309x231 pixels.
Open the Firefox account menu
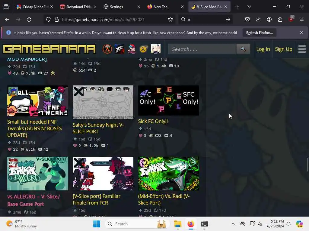coord(269,20)
